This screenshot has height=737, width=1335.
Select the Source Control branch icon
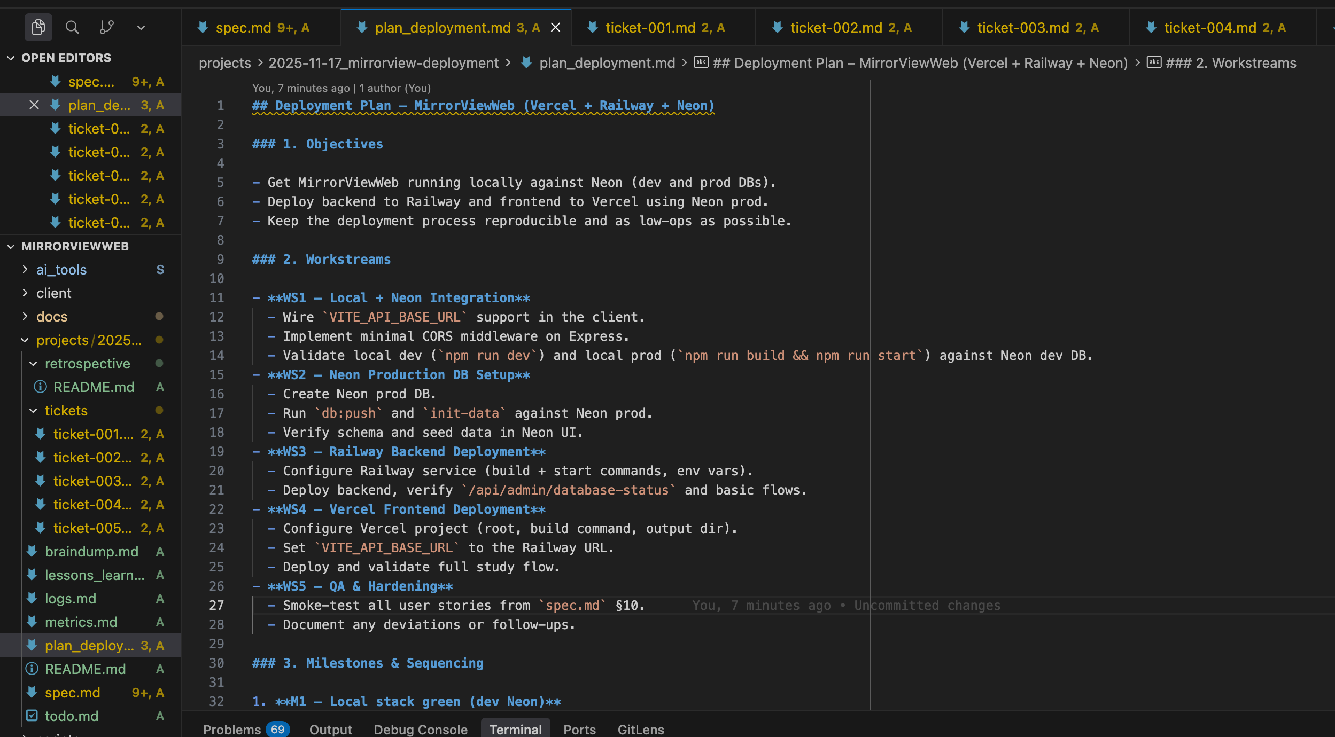tap(107, 27)
